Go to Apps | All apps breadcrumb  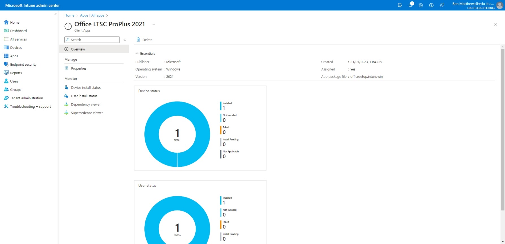tap(92, 15)
